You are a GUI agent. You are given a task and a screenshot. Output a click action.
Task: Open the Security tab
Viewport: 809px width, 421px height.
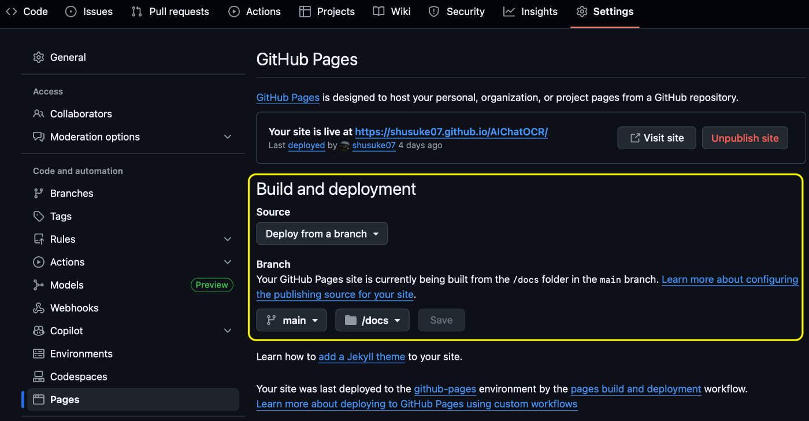pyautogui.click(x=457, y=12)
